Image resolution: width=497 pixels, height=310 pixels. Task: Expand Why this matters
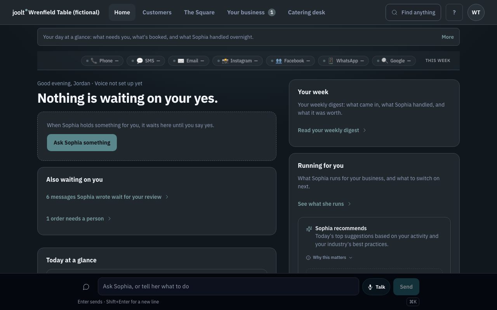(329, 258)
